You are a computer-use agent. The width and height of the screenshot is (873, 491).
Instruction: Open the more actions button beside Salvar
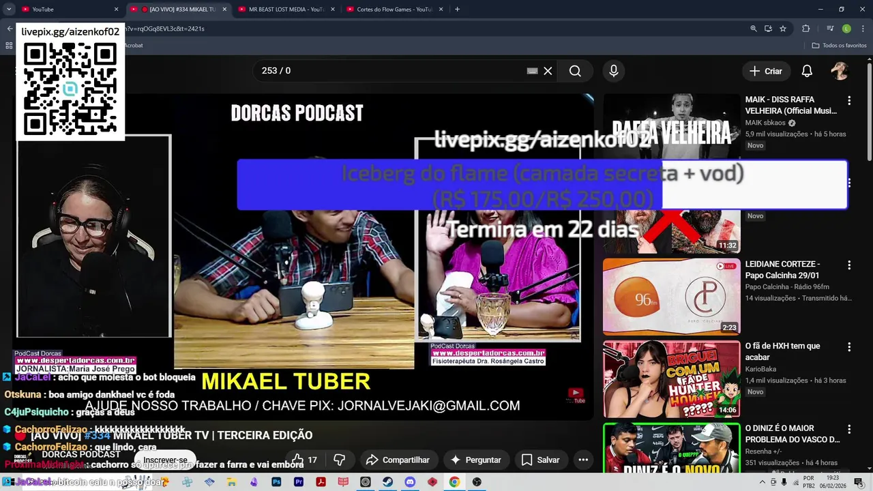[583, 460]
